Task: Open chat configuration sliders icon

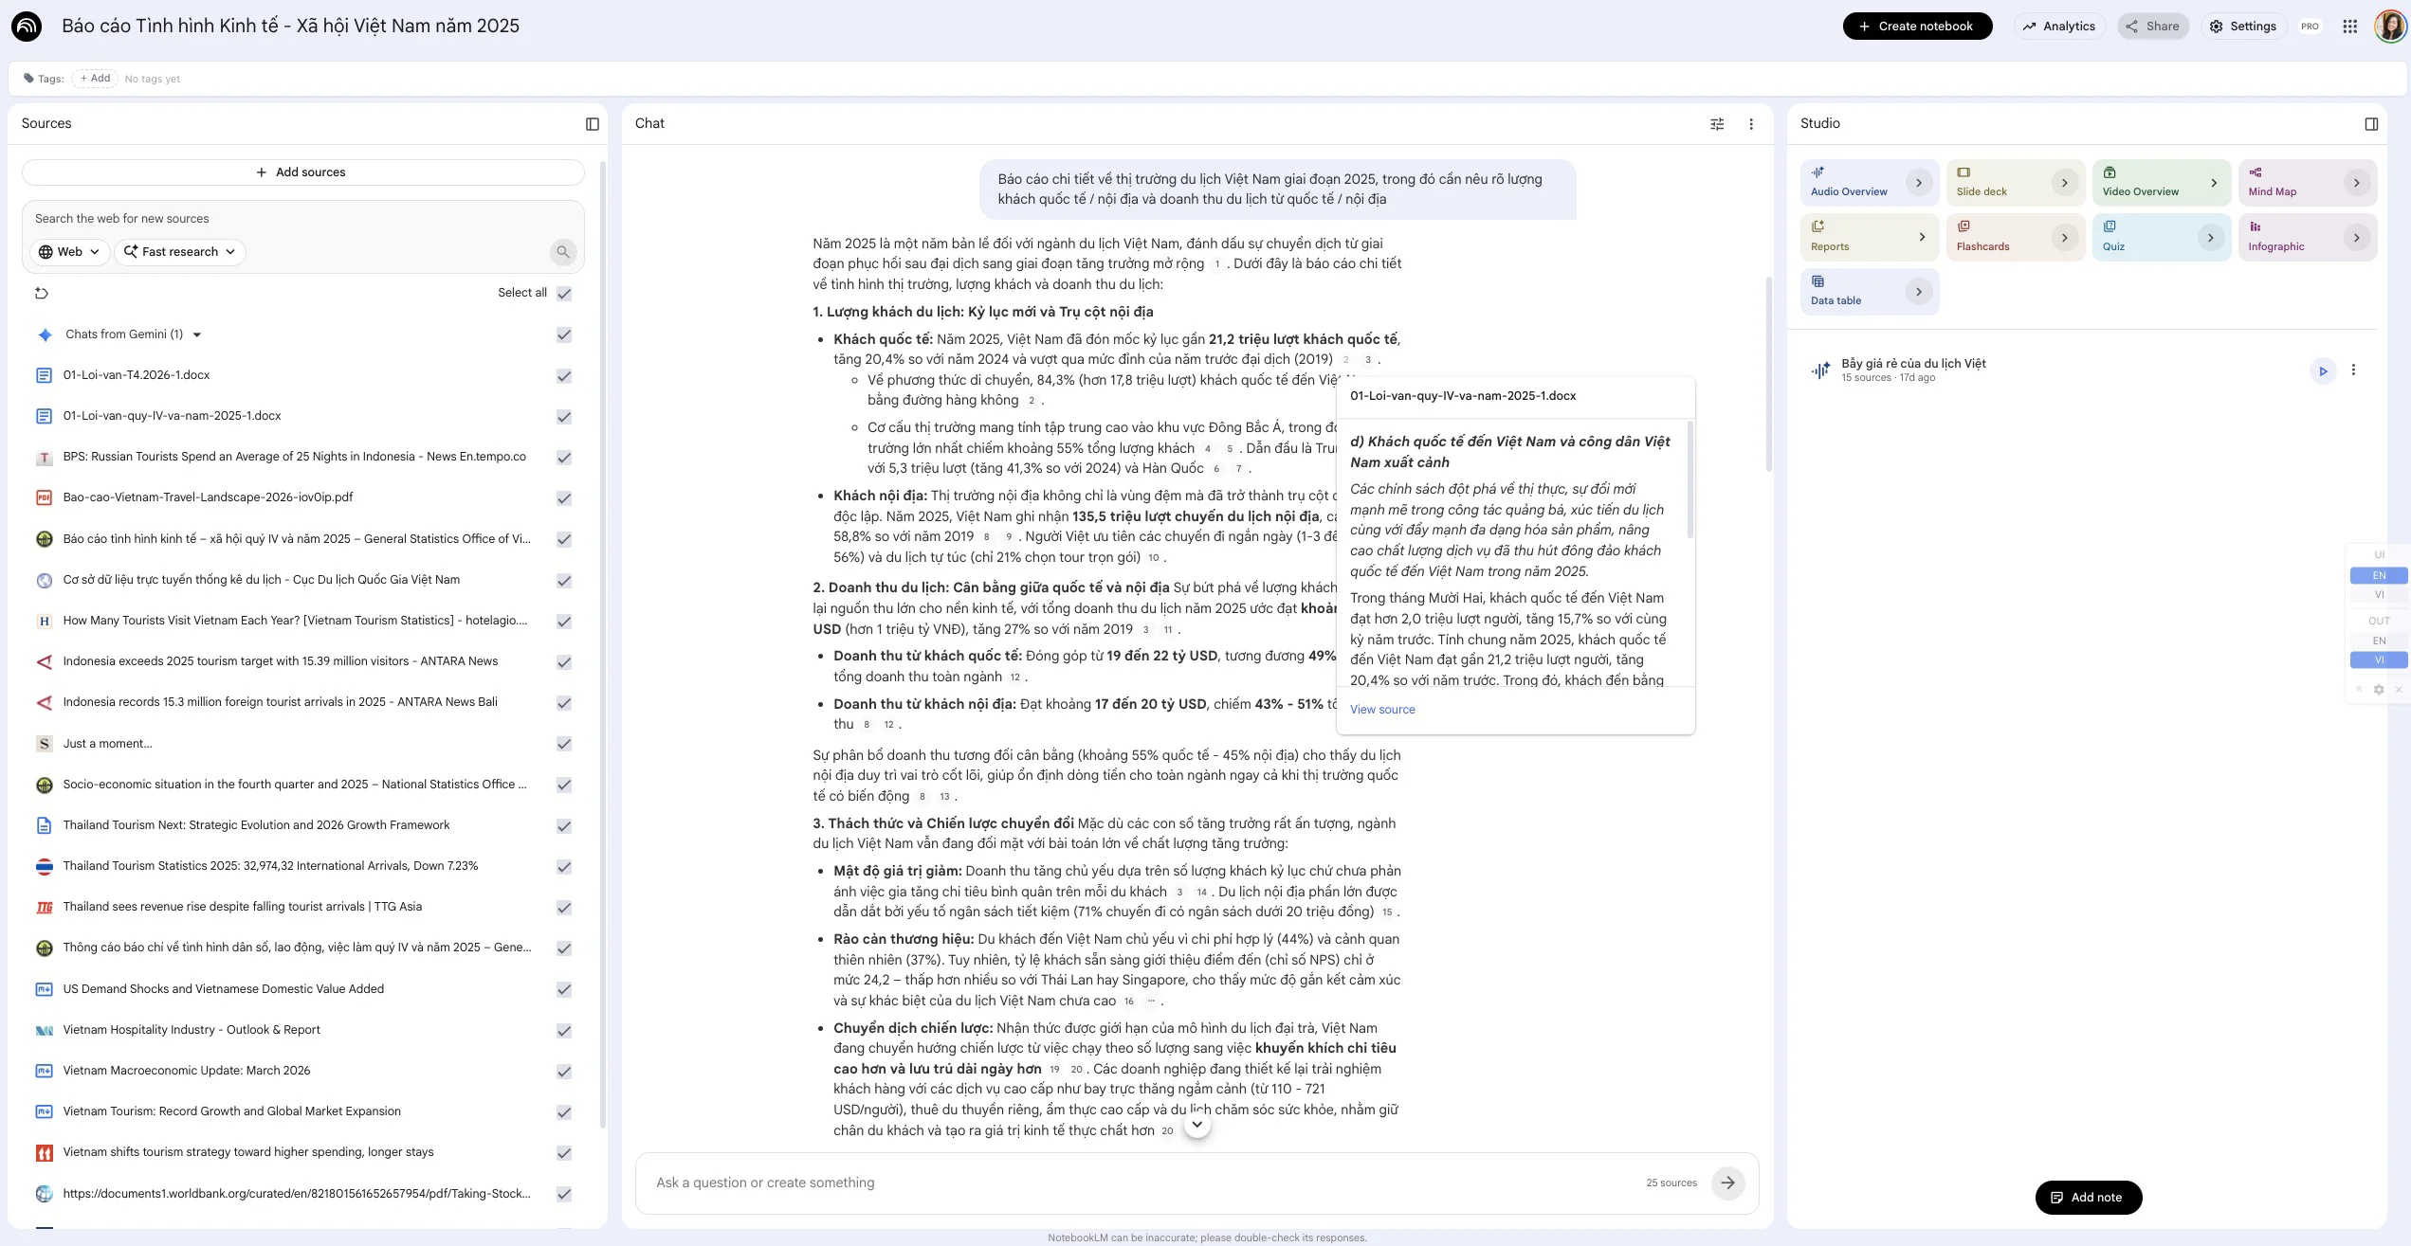Action: [x=1717, y=124]
